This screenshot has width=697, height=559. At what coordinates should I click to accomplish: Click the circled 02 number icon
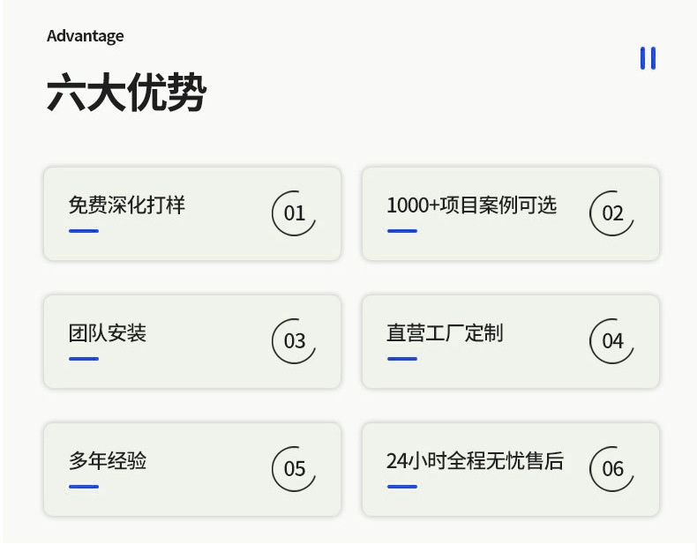pos(612,213)
